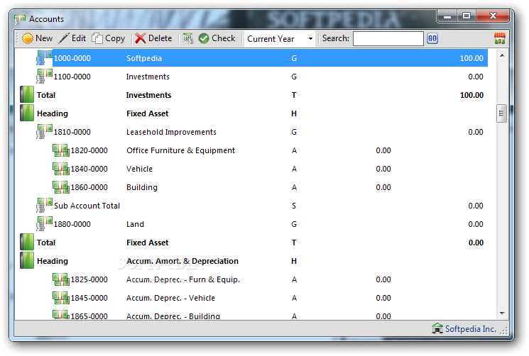Select the Building account name

coord(142,188)
